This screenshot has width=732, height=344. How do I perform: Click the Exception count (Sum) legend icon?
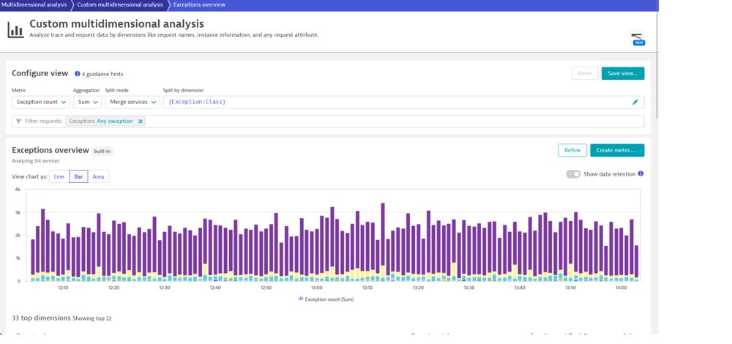click(301, 299)
